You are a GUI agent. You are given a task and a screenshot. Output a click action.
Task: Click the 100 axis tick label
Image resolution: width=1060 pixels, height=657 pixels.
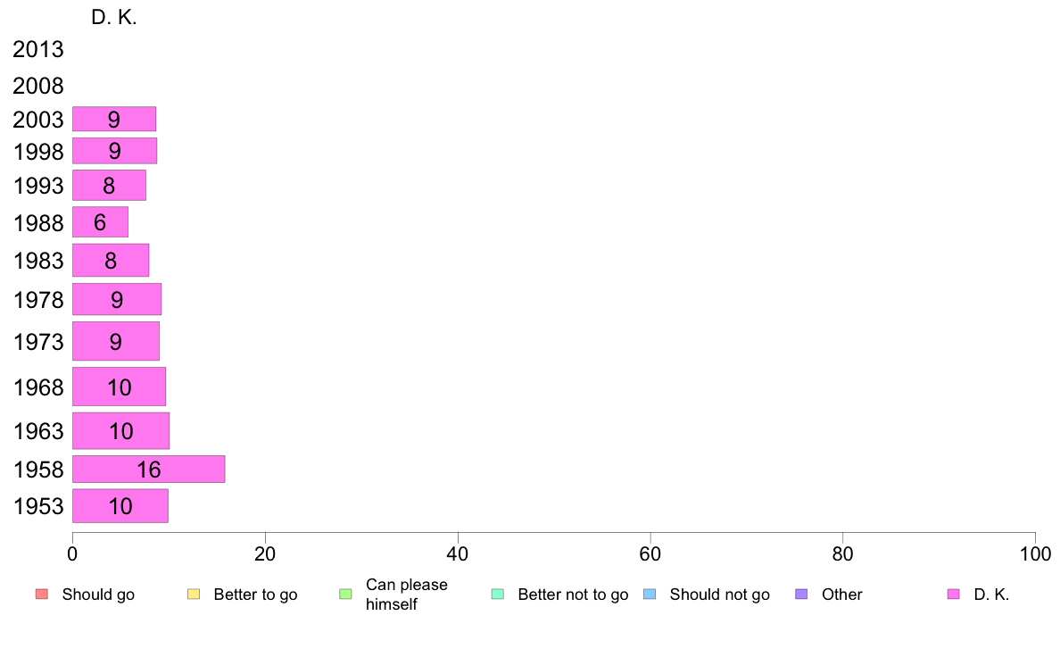[1035, 554]
